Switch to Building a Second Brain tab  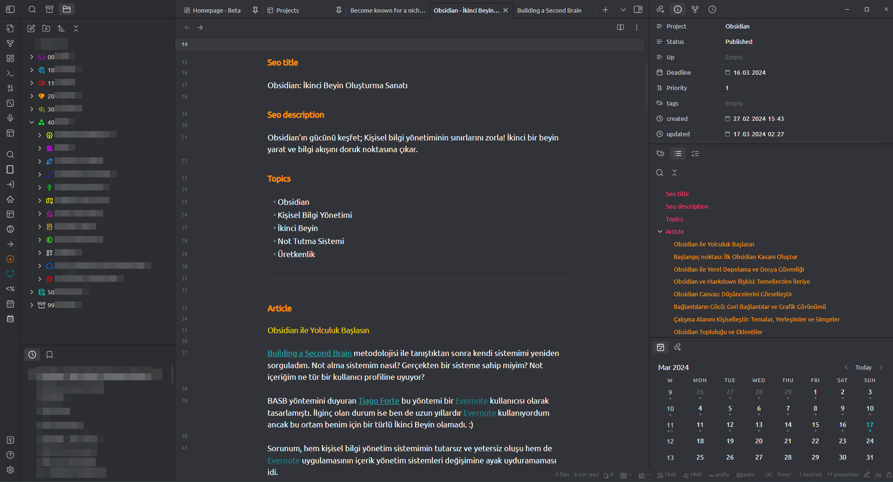[x=549, y=10]
